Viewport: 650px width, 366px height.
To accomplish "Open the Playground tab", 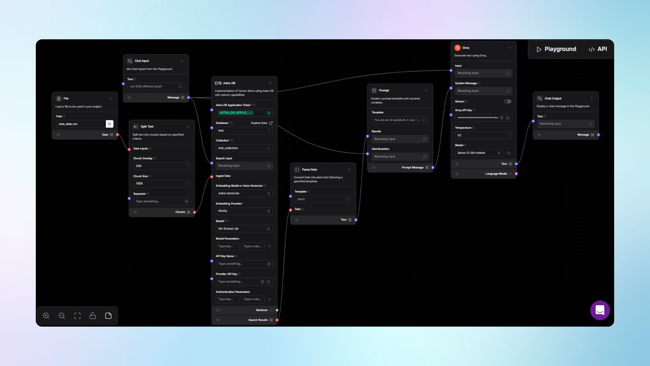I will 556,49.
